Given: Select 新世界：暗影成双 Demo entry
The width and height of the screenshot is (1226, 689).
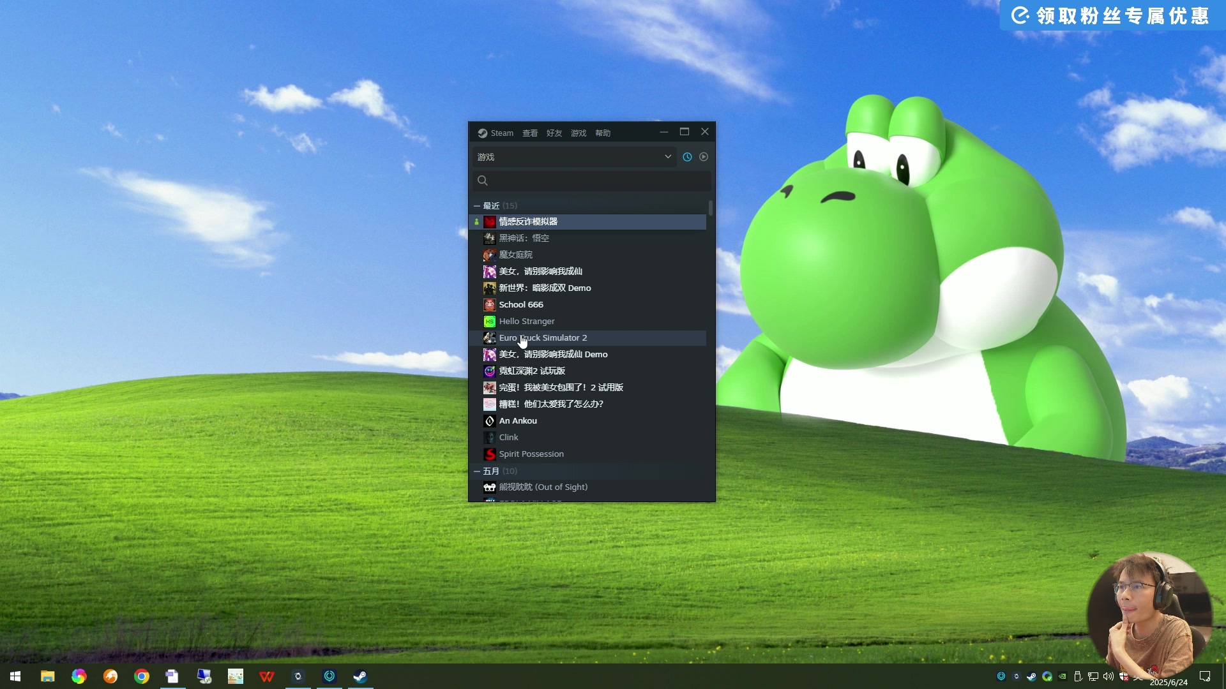Looking at the screenshot, I should pos(587,288).
